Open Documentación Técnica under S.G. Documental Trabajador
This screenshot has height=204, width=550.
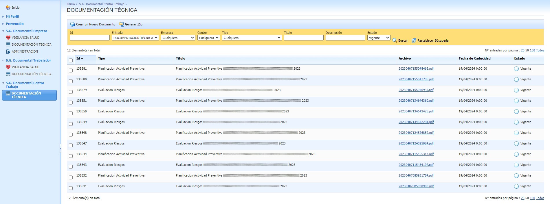[32, 74]
